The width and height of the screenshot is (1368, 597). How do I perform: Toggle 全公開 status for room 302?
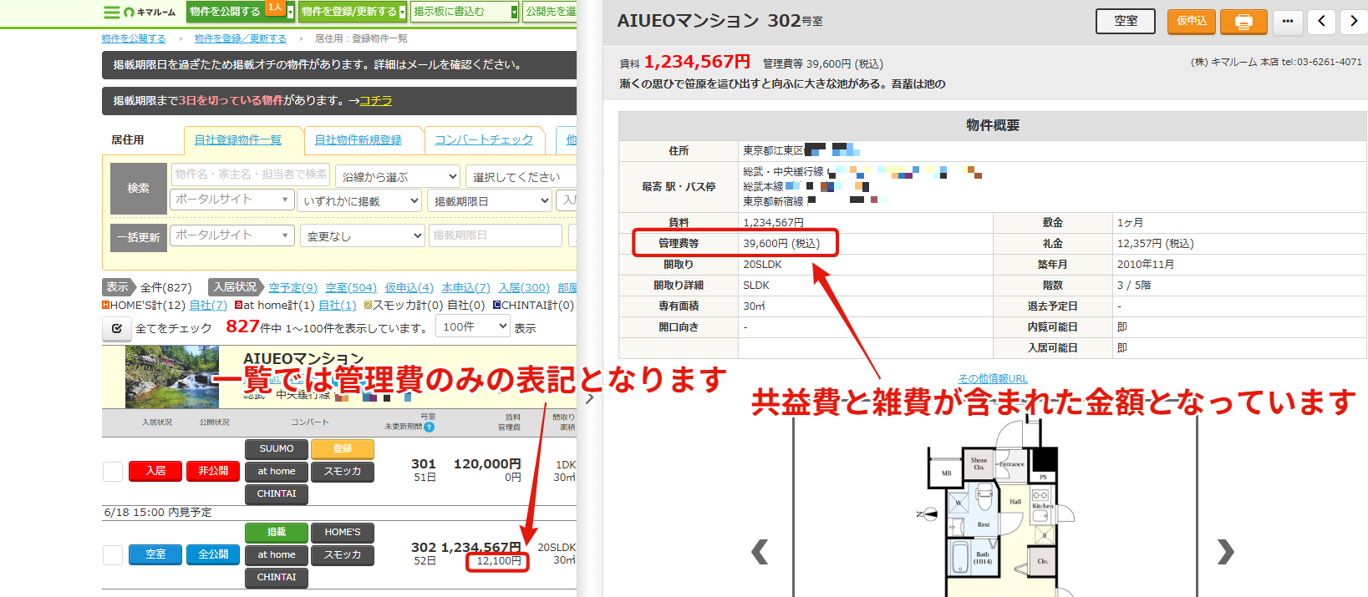point(213,554)
